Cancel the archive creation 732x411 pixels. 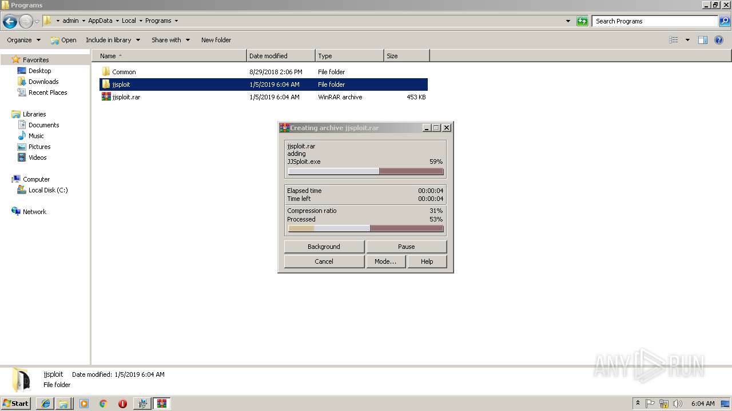(324, 261)
